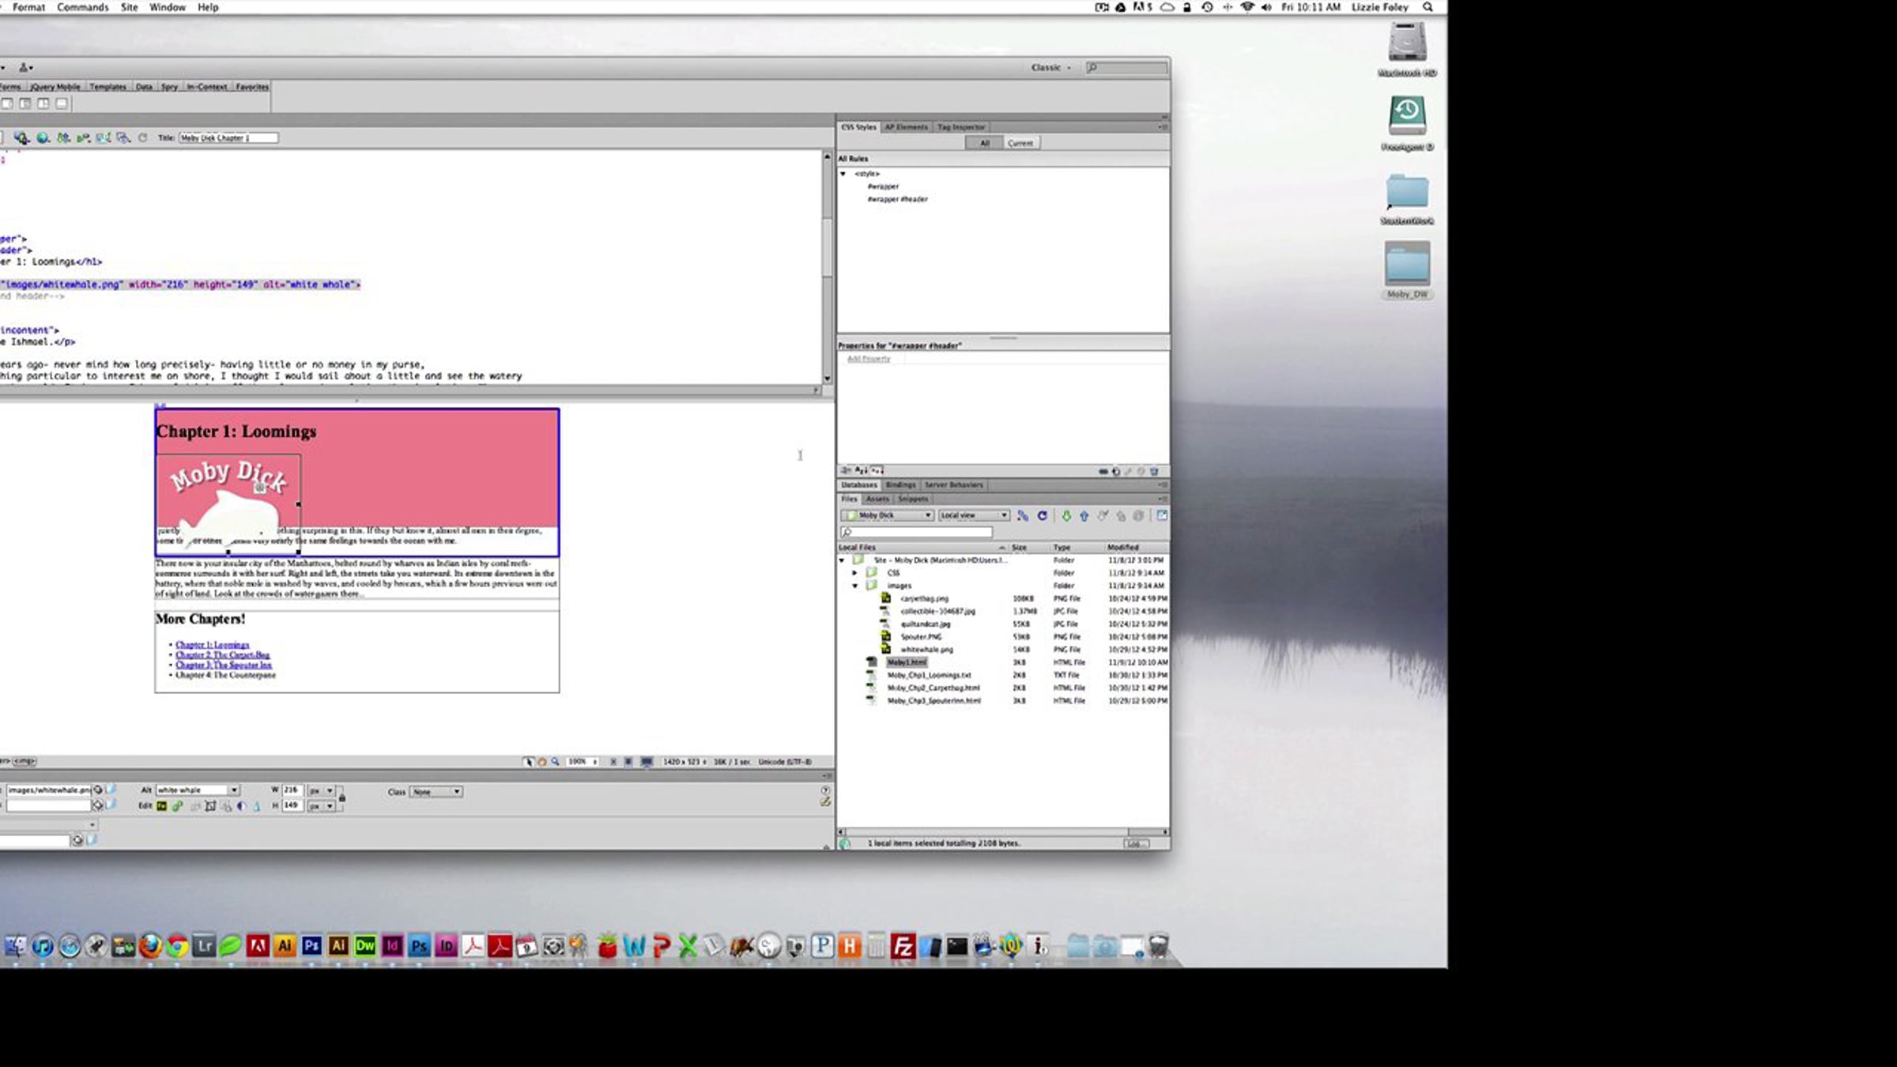The image size is (1897, 1067).
Task: Open the Commands menu
Action: click(83, 7)
